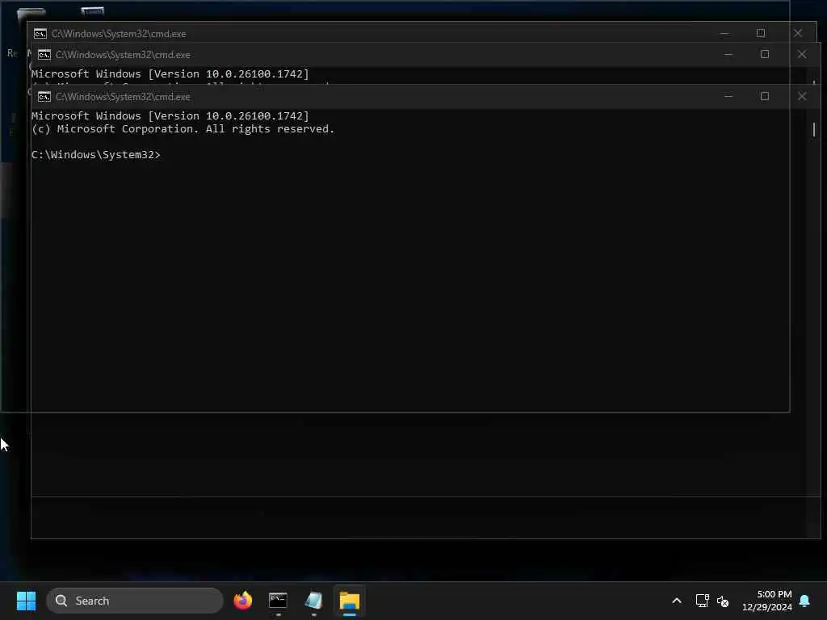Click the middle window's Windows version line
Screen dimensions: 827x620
(x=170, y=73)
